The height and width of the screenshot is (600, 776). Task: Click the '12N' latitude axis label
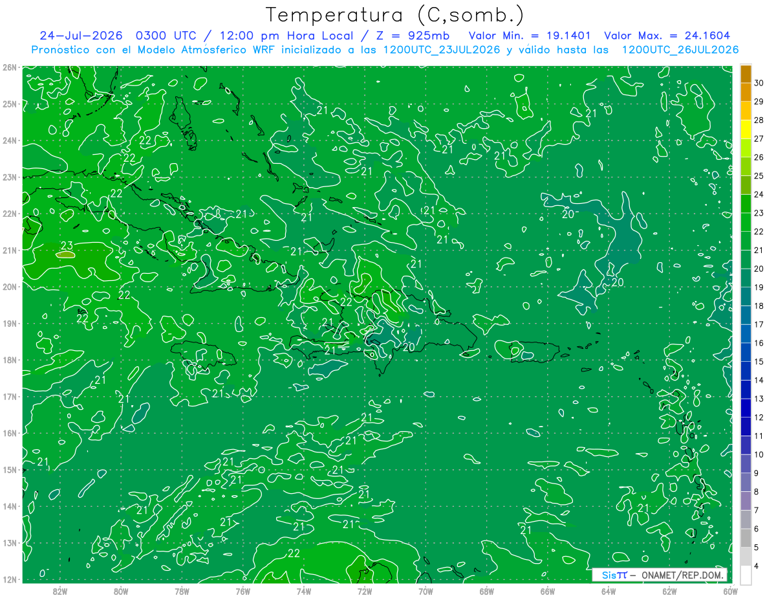coord(10,579)
